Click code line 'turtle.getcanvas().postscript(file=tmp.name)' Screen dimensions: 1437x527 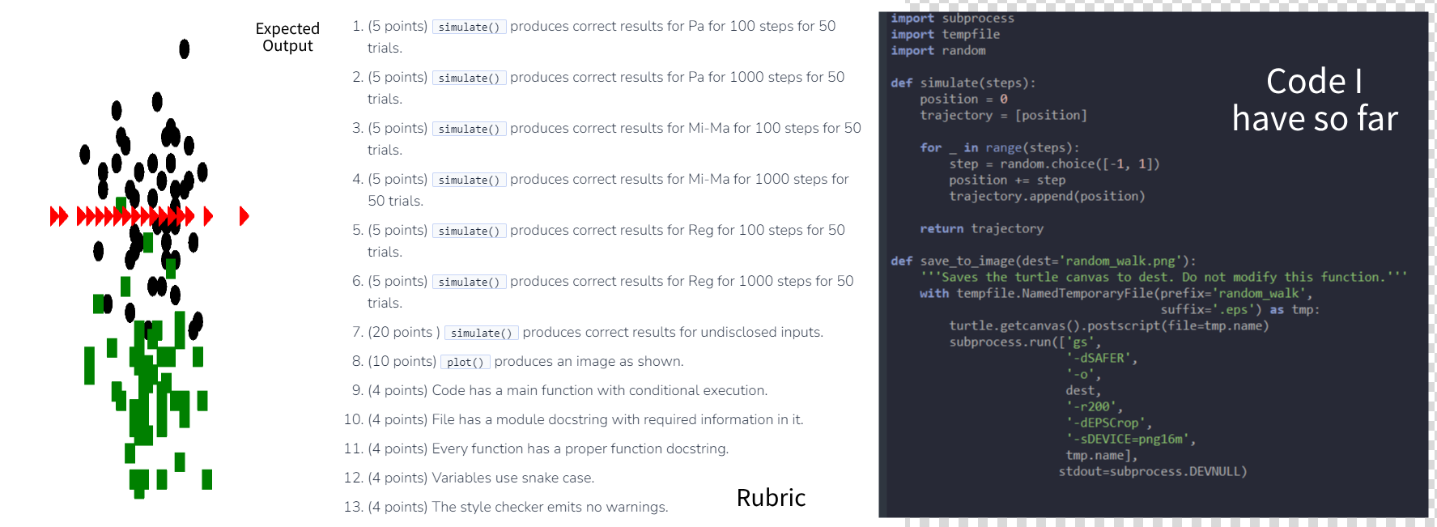pyautogui.click(x=1108, y=325)
